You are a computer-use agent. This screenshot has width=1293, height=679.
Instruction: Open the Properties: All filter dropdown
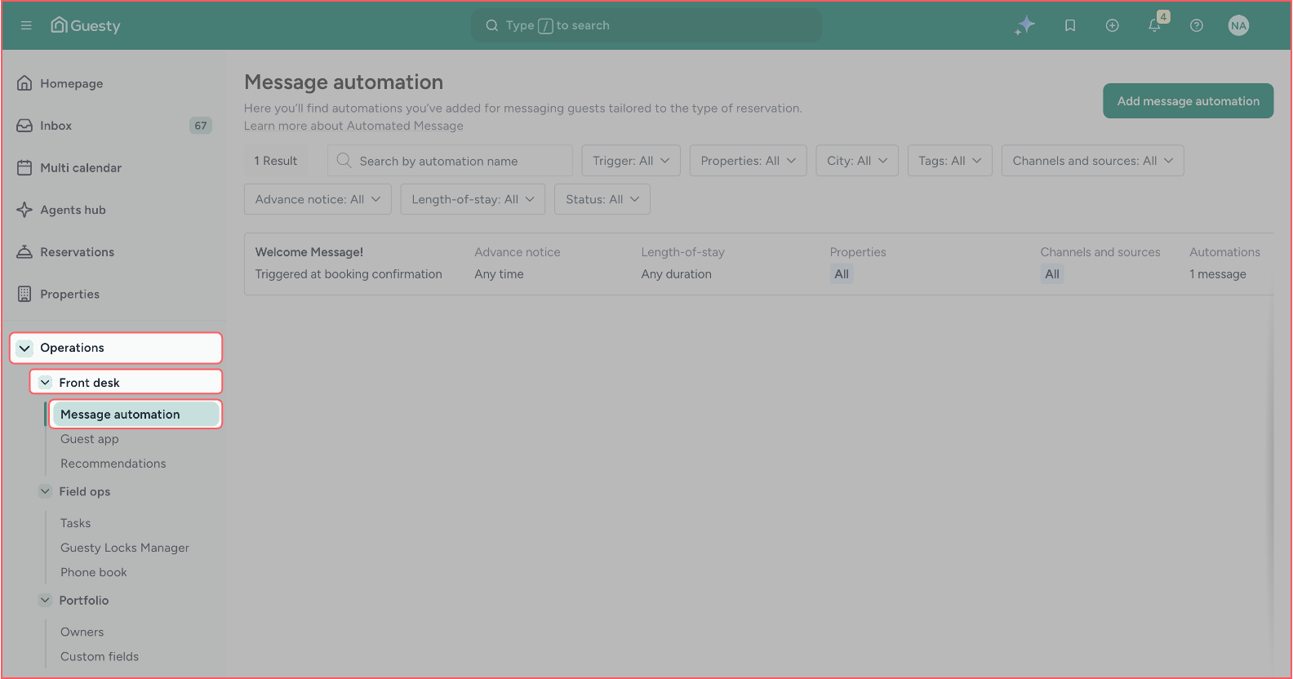(x=748, y=161)
